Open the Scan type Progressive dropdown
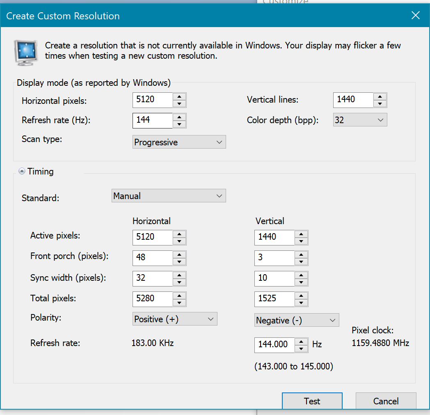The width and height of the screenshot is (430, 415). [x=179, y=142]
